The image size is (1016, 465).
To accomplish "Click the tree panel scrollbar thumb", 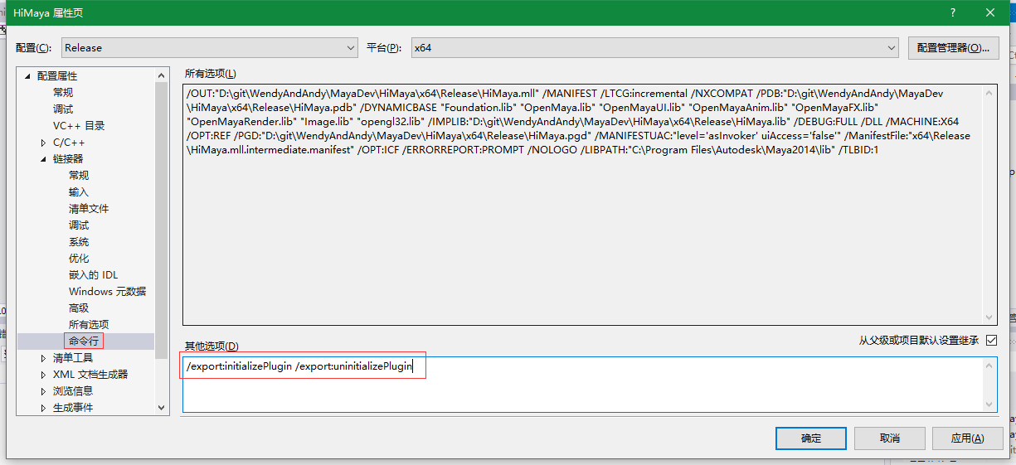I will [x=161, y=219].
